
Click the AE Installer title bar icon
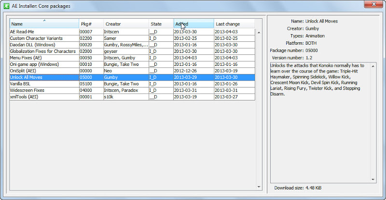(x=6, y=6)
